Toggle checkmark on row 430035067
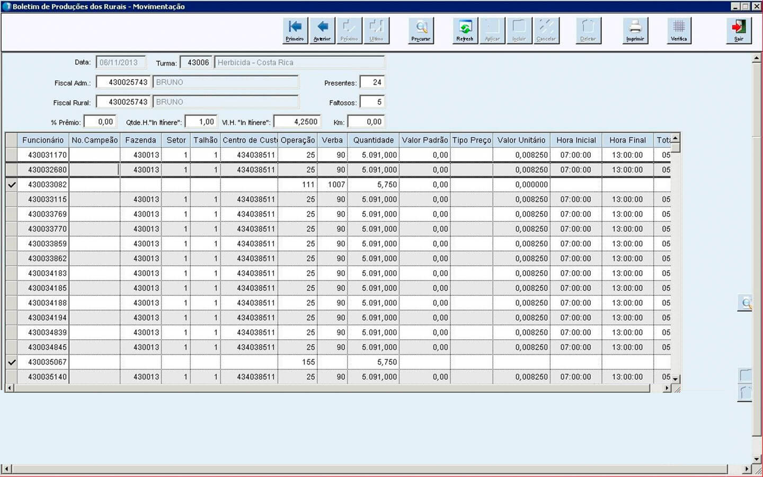Viewport: 763px width, 477px height. 11,363
